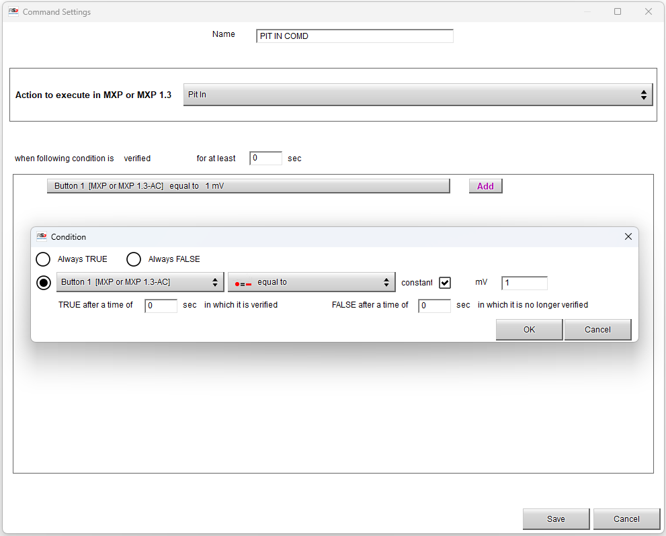Click the red equal-to operator icon
Screen dimensions: 666x536
click(243, 283)
